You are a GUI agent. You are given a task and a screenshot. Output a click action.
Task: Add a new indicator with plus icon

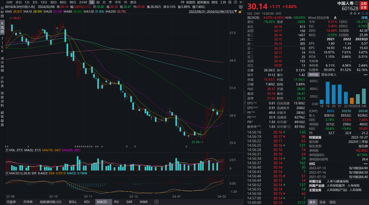(x=157, y=202)
